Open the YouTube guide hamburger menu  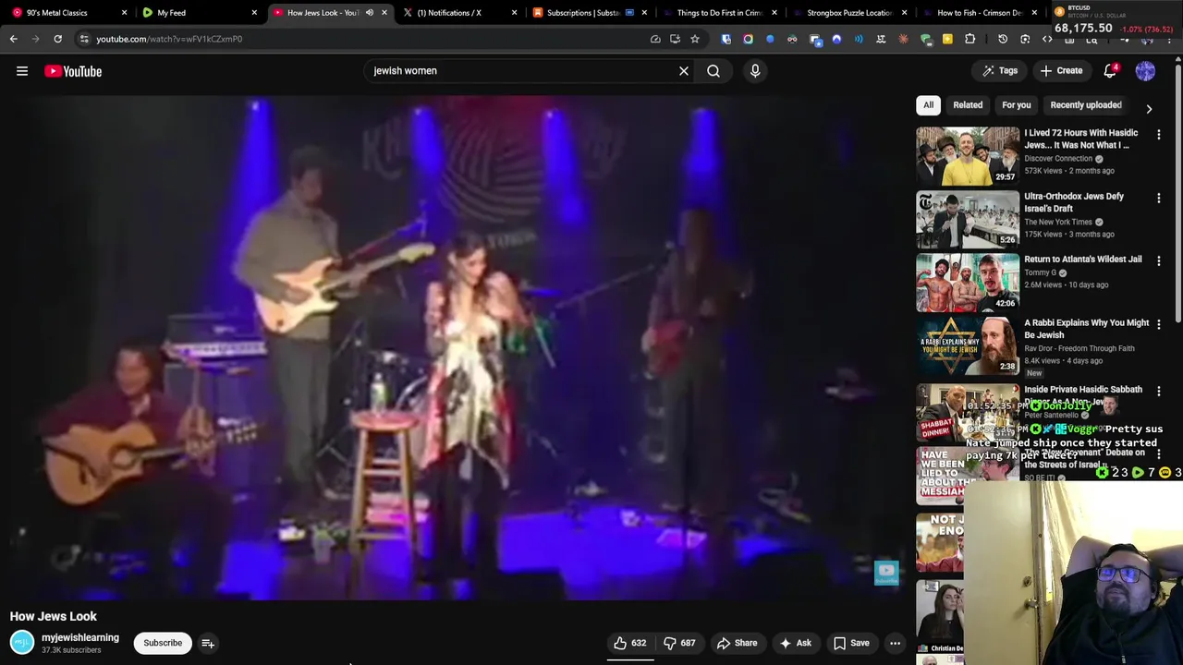coord(22,71)
